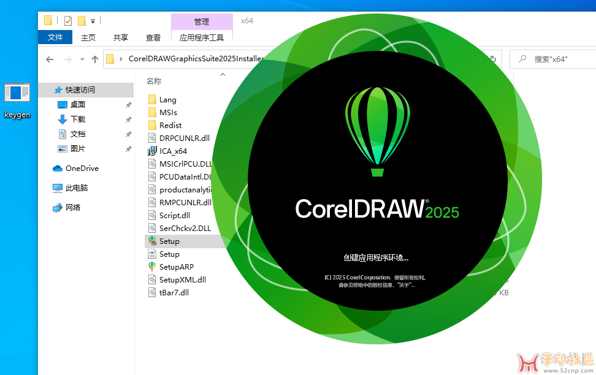Screen dimensions: 596x375
Task: Click the Lang folder icon
Action: click(x=152, y=99)
